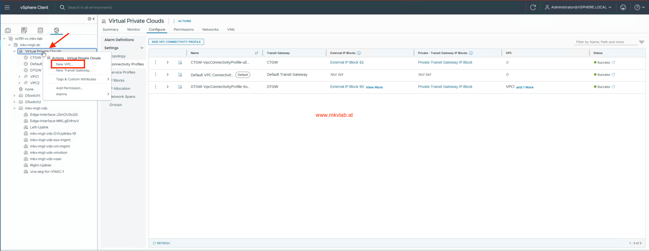
Task: Click ADD VPC CONNECTIVITY PROFILE button
Action: pyautogui.click(x=176, y=42)
